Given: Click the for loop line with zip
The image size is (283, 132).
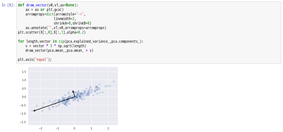Looking at the screenshot, I should point(81,41).
